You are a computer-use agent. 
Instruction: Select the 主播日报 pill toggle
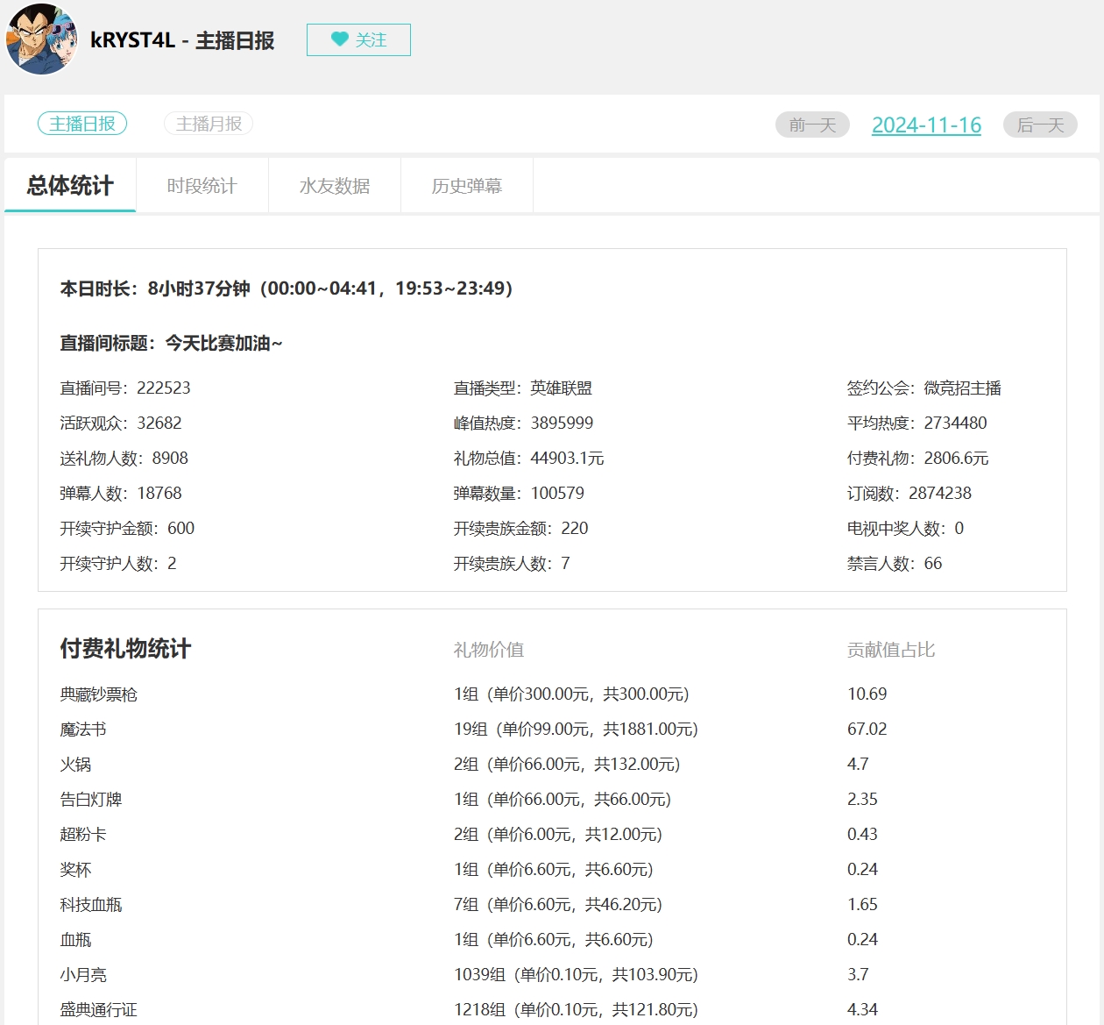coord(82,123)
